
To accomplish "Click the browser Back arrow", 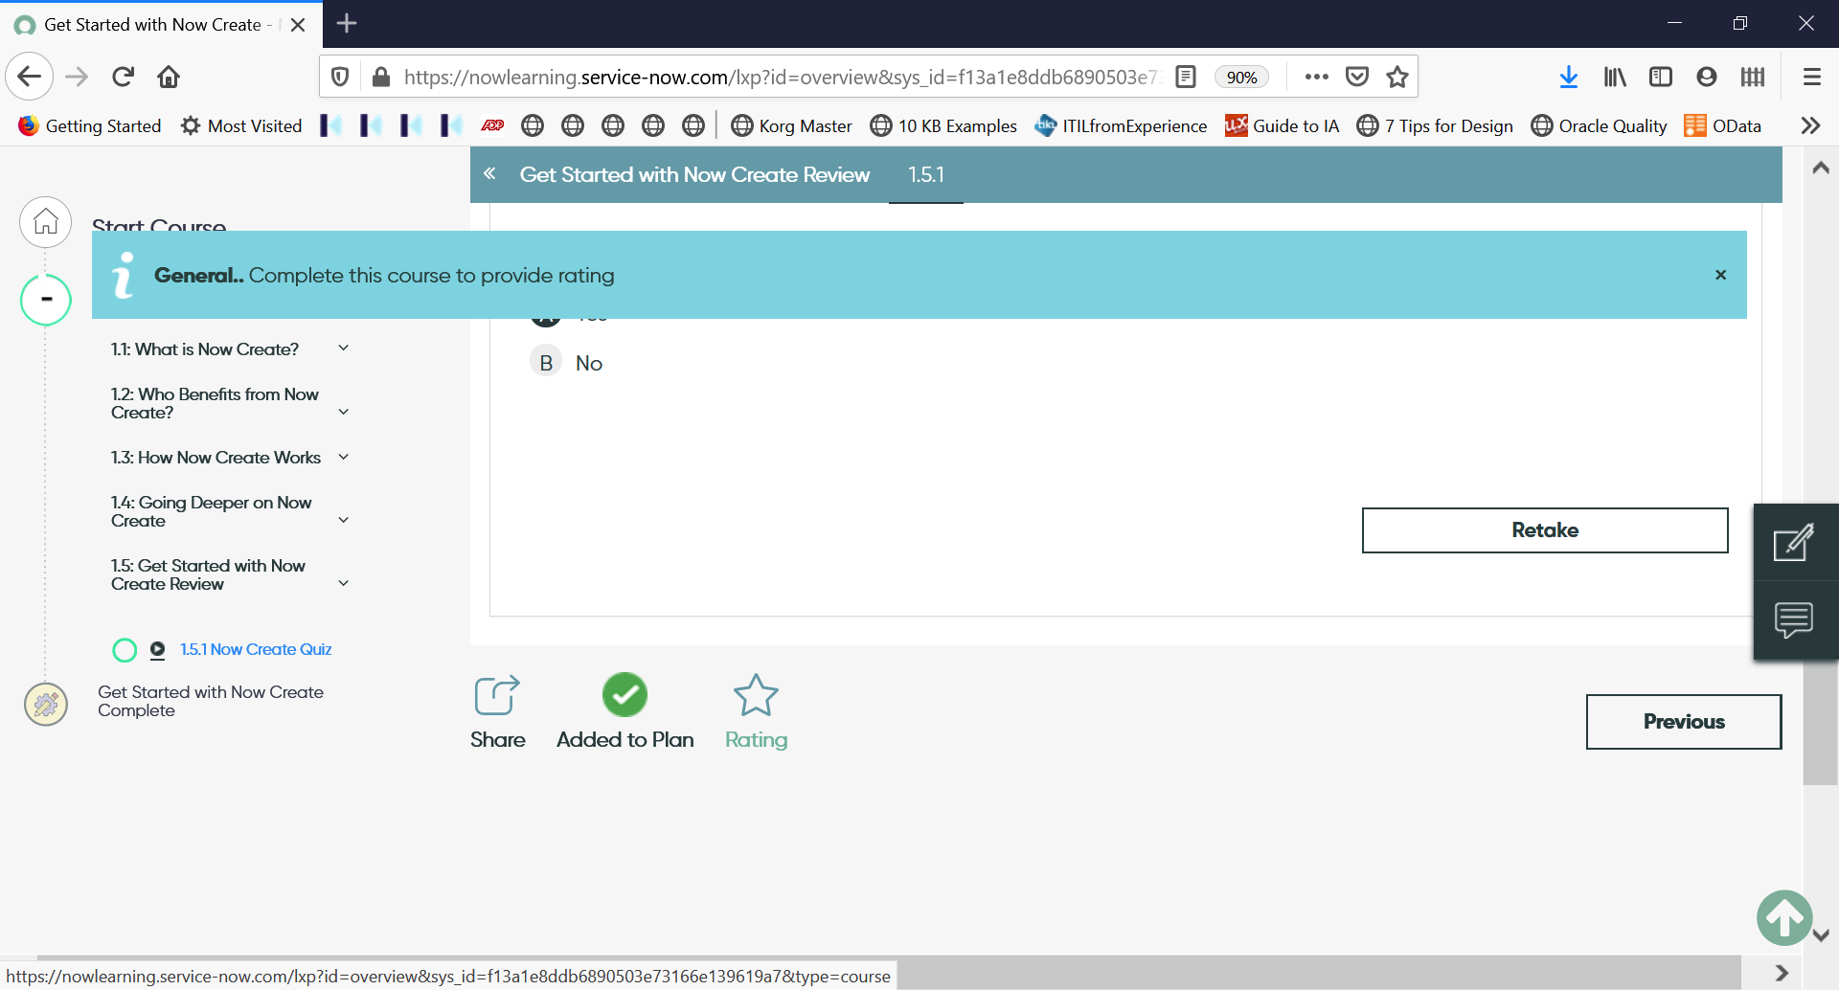I will click(29, 77).
